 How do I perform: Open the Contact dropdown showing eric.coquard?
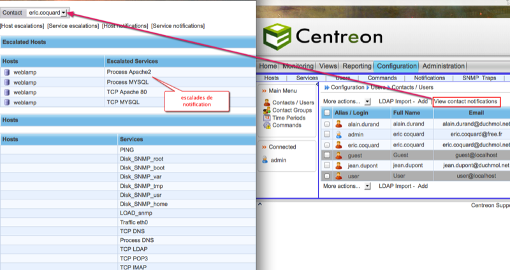47,12
